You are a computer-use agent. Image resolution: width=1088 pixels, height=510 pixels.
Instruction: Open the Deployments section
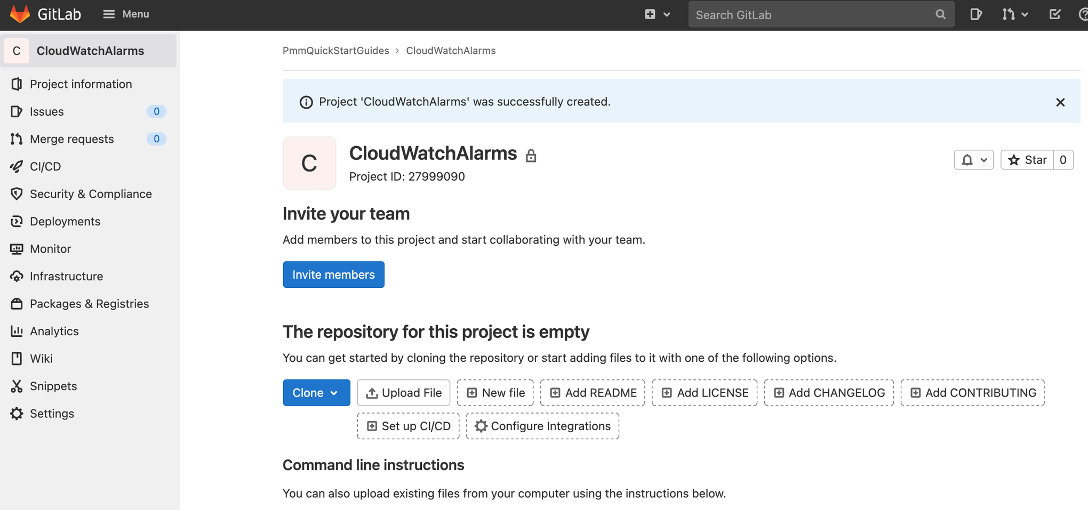65,221
